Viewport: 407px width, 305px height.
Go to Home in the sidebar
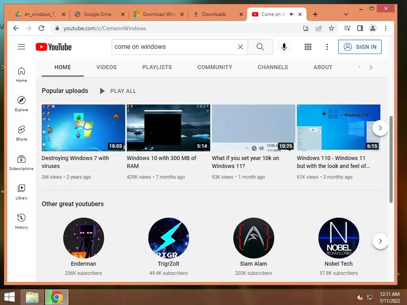click(x=21, y=75)
